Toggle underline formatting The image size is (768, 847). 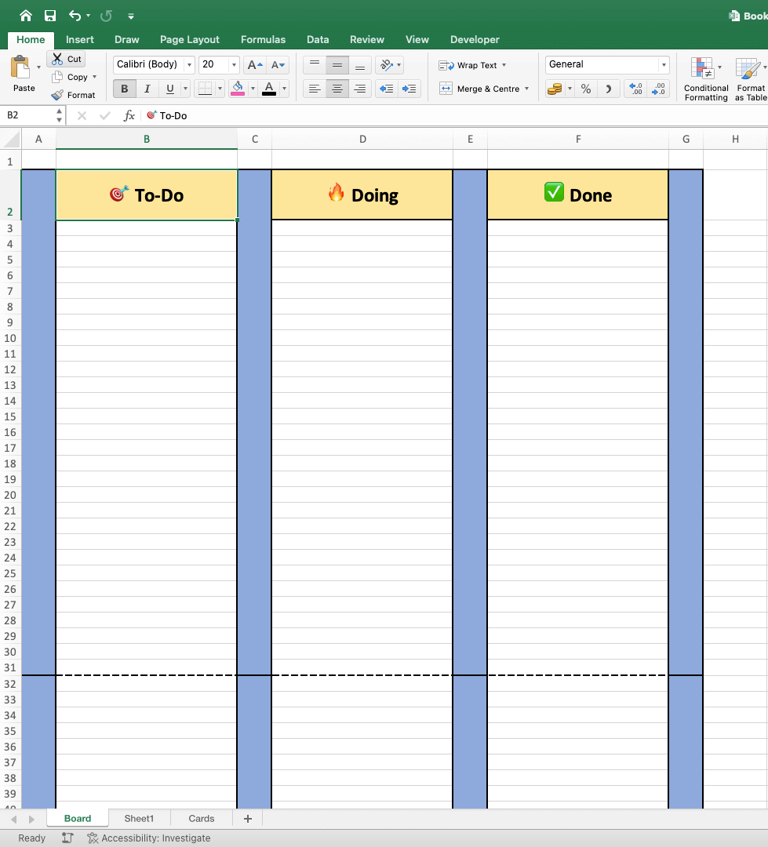coord(169,89)
